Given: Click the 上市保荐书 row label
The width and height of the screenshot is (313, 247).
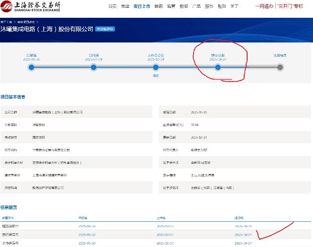Looking at the screenshot, I should click(10, 243).
